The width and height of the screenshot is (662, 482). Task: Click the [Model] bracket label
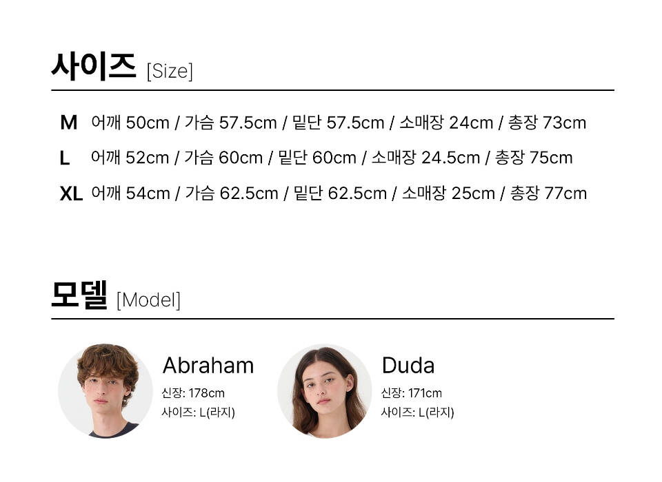point(148,300)
